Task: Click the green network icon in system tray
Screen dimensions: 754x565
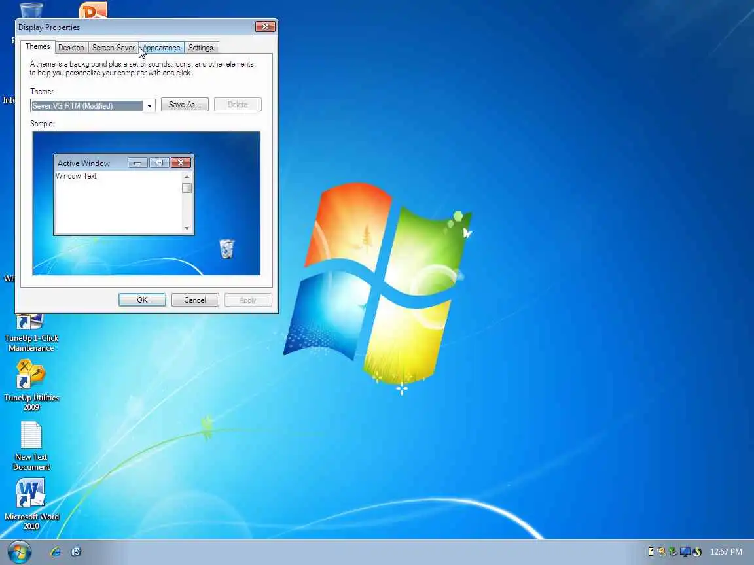Action: pyautogui.click(x=673, y=551)
